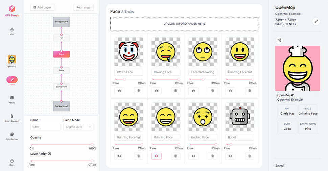Adjust the layer Opacity slider
The image size is (328, 171).
[x=62, y=144]
